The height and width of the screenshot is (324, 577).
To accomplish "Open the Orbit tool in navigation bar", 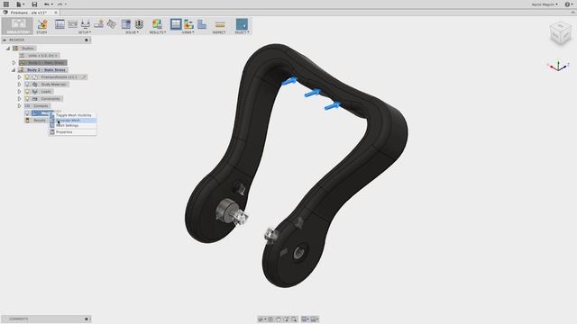I will (x=261, y=319).
